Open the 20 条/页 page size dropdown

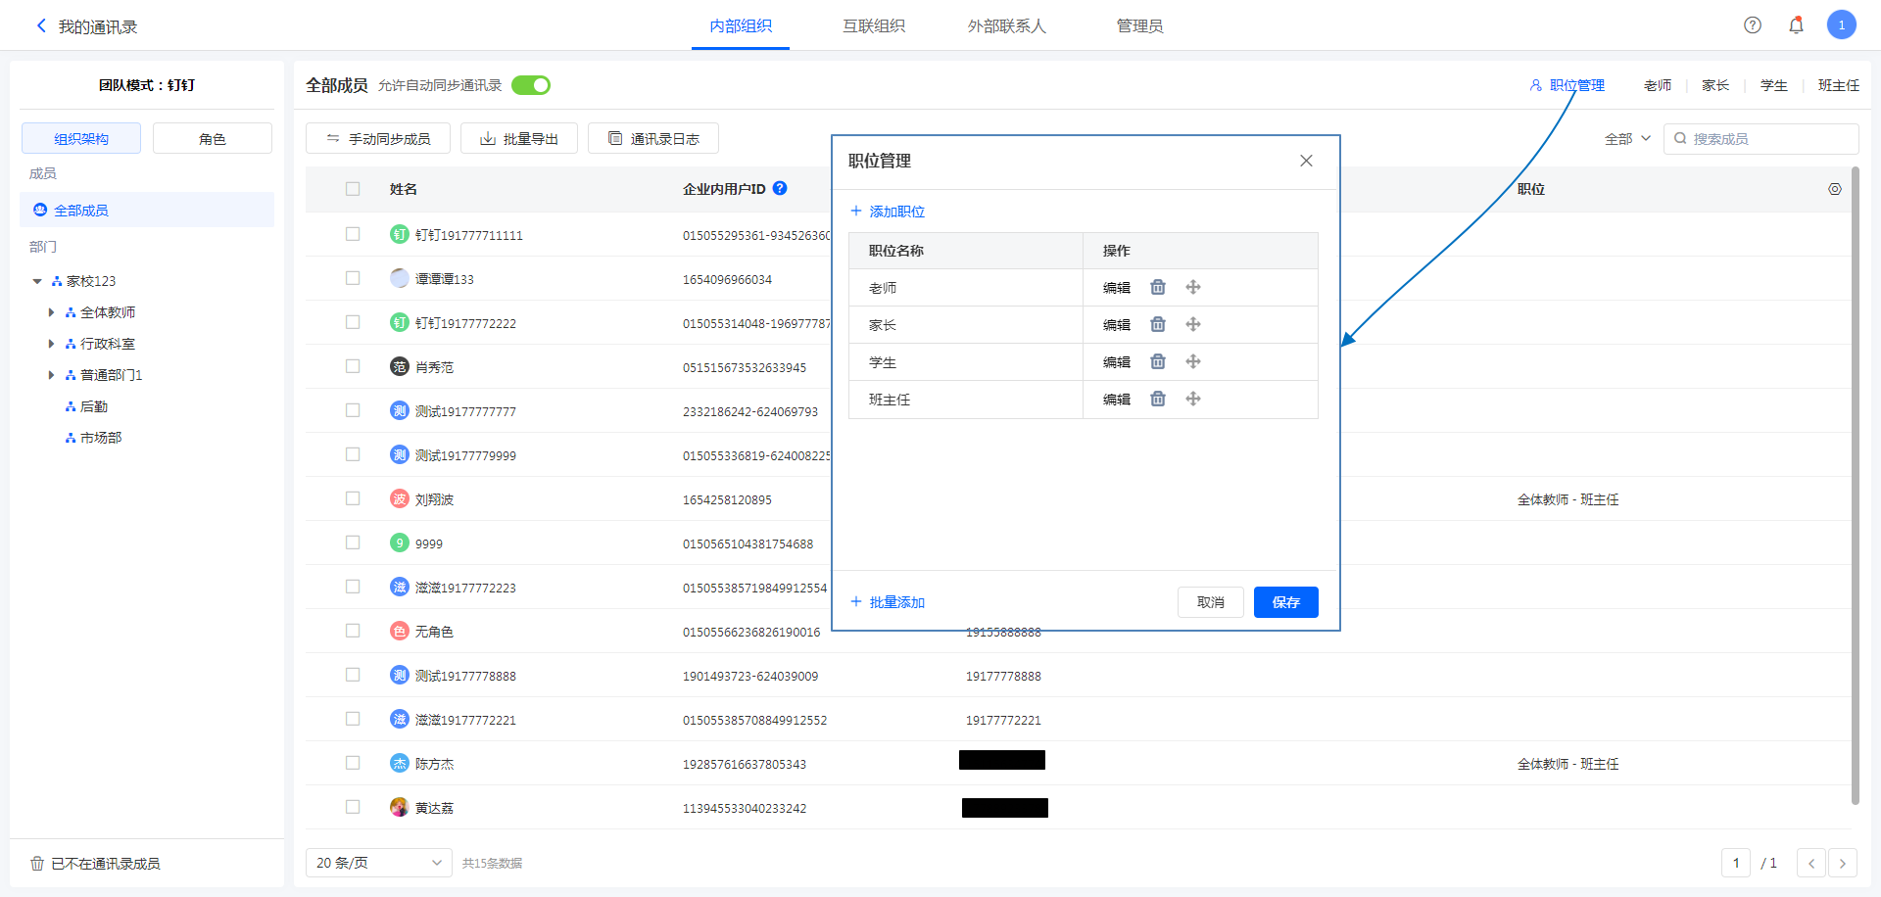coord(378,863)
